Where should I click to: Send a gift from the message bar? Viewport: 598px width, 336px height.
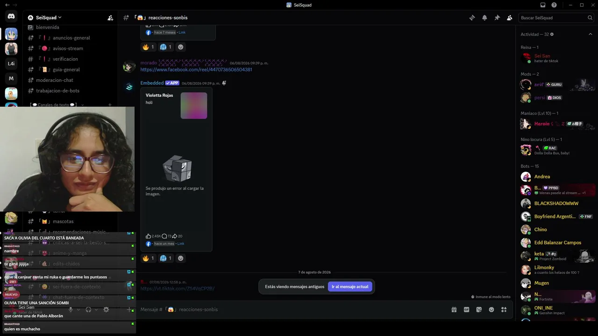(454, 309)
